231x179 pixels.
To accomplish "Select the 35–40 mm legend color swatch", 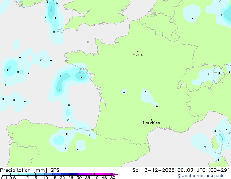I will pyautogui.click(x=90, y=174).
